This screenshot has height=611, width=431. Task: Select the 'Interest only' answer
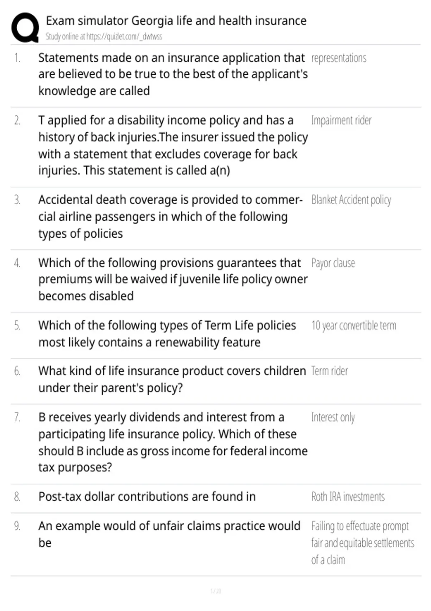tap(333, 417)
